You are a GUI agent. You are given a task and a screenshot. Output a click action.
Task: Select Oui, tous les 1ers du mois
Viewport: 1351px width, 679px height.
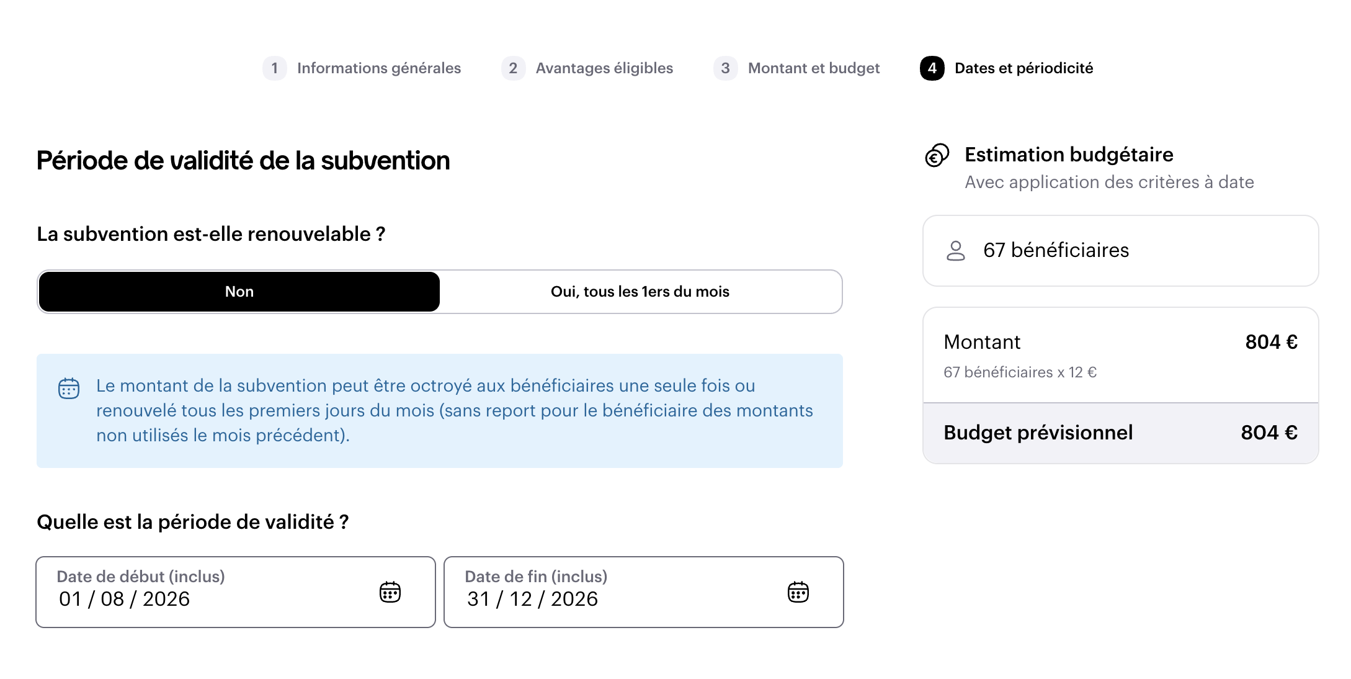[640, 292]
